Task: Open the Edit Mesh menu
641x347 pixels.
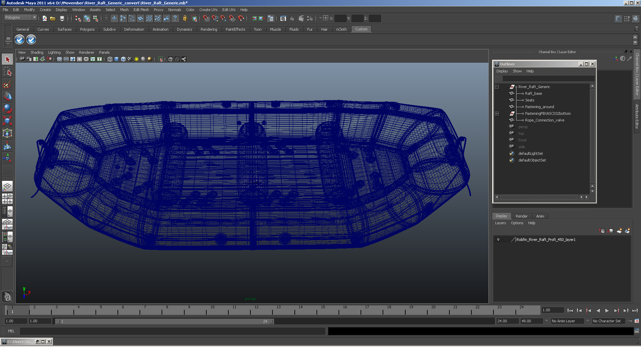Action: (141, 10)
